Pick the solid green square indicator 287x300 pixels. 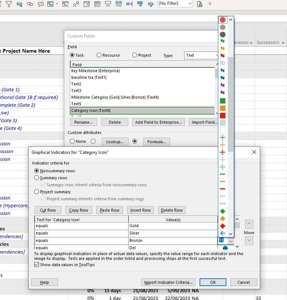point(222,100)
